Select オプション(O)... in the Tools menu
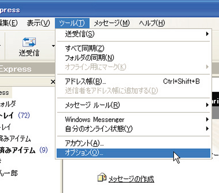 click(133, 153)
